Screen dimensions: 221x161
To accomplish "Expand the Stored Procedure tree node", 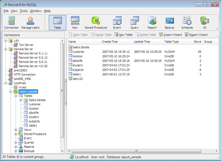I will [16, 134].
